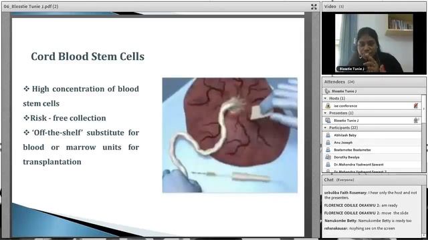Image resolution: width=428 pixels, height=240 pixels.
Task: Click the participant icon beside Dorothy Bwalya
Action: click(x=328, y=157)
